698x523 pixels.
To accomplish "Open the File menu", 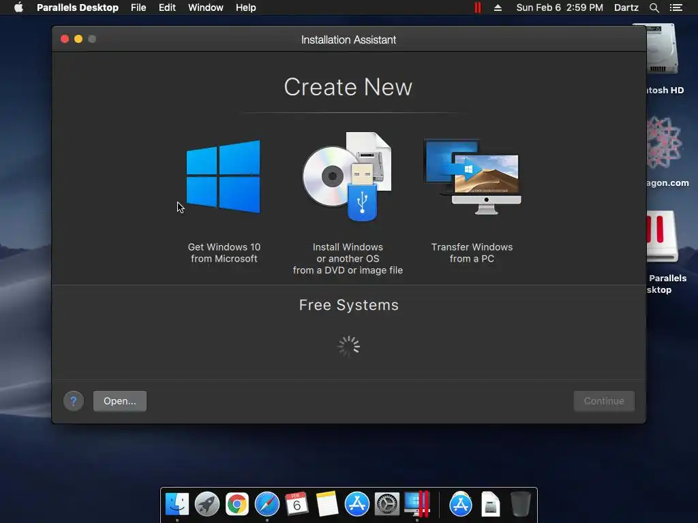I will point(138,7).
